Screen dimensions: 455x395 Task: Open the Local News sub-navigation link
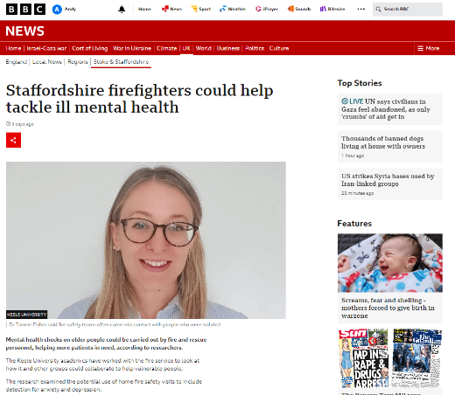47,62
